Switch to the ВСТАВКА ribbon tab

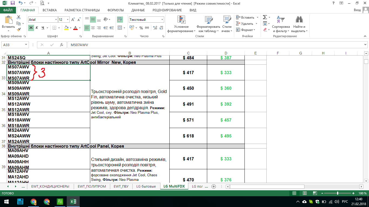coord(50,10)
